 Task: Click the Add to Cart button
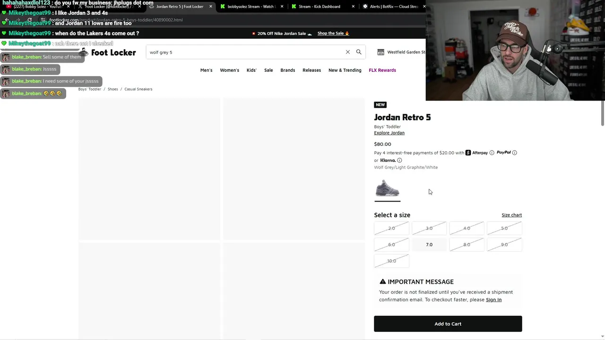pyautogui.click(x=448, y=324)
